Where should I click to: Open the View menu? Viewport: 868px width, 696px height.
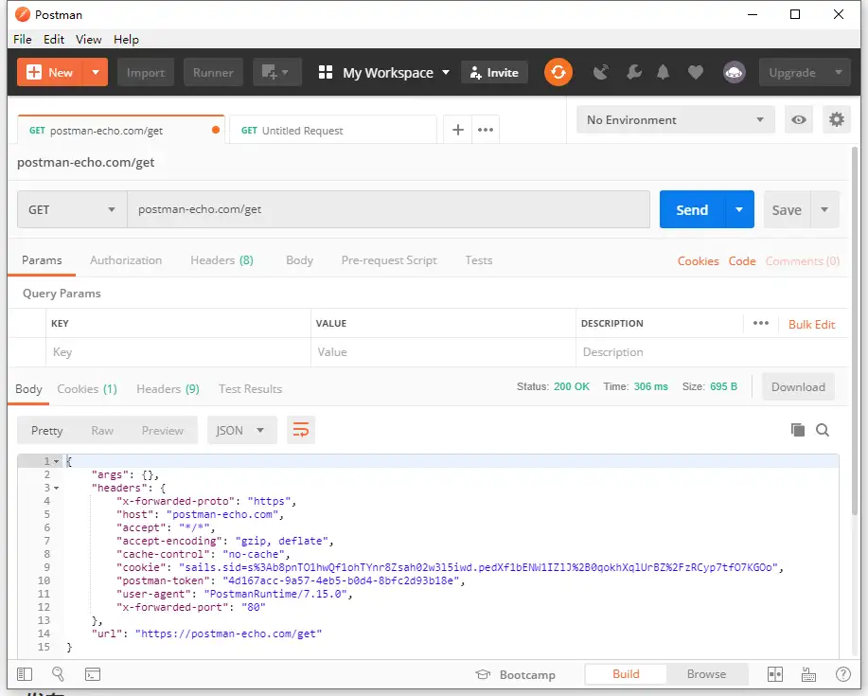(88, 39)
